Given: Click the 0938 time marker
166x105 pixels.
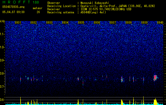Looking at the screenshot, I should [129, 22].
